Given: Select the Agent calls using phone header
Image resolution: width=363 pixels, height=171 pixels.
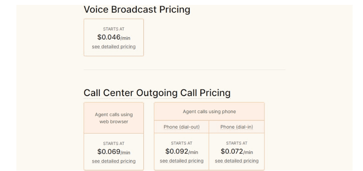Looking at the screenshot, I should pyautogui.click(x=209, y=112).
